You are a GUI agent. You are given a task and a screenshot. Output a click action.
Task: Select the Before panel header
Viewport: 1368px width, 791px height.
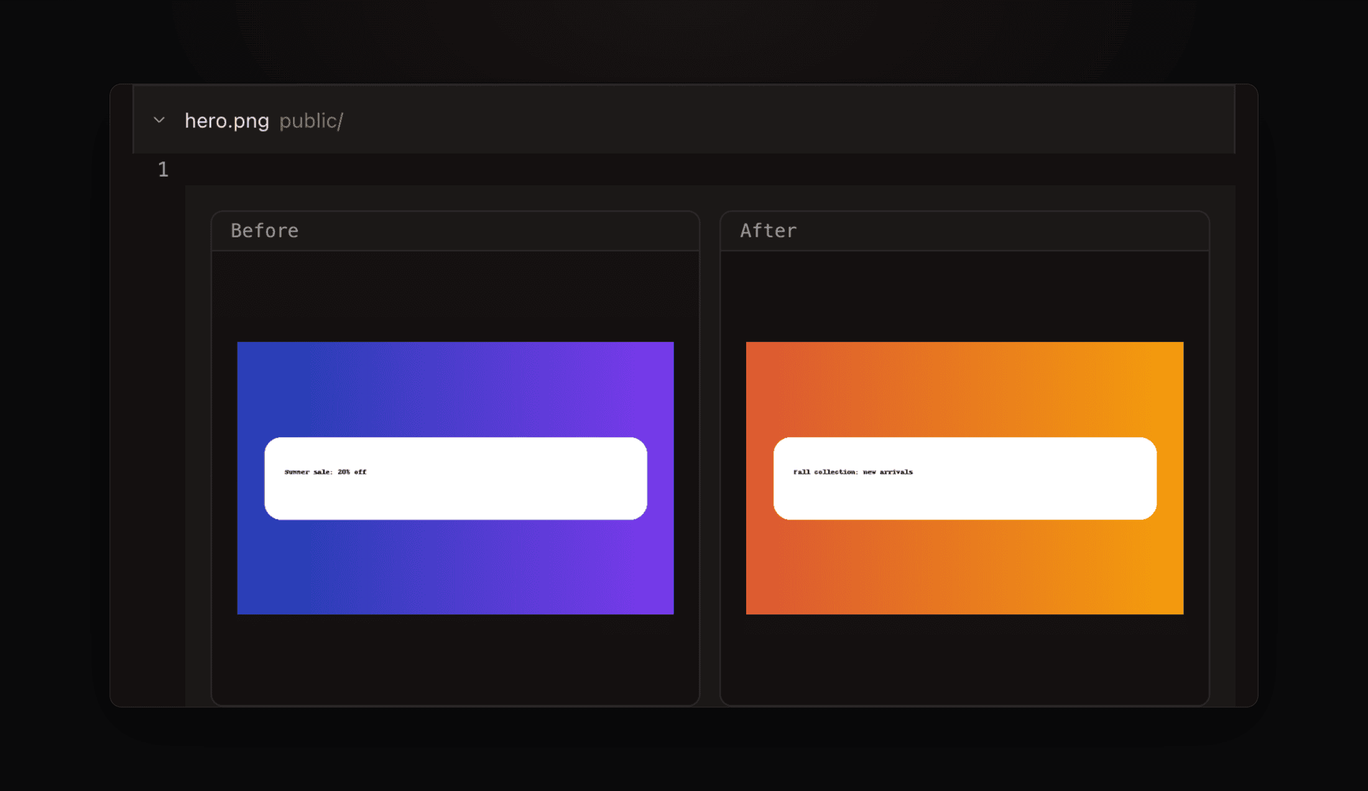point(455,231)
